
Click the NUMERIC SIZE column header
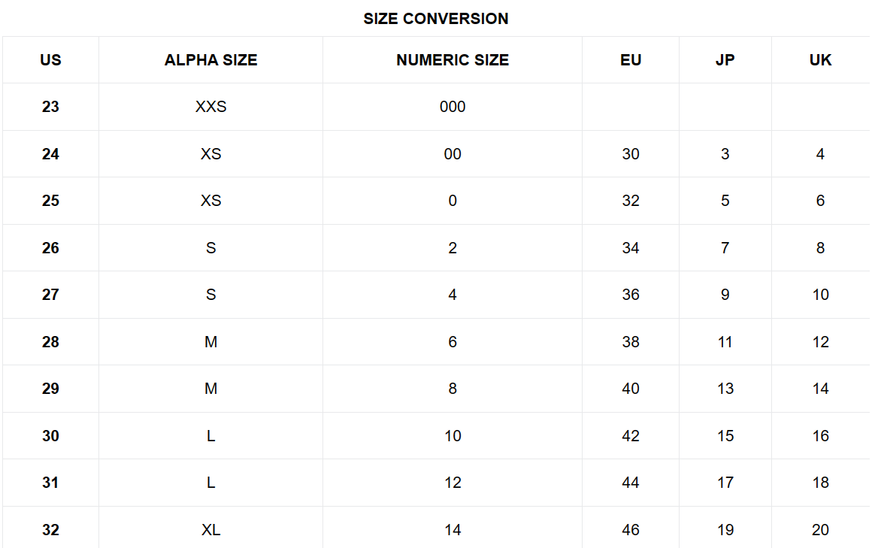point(453,60)
